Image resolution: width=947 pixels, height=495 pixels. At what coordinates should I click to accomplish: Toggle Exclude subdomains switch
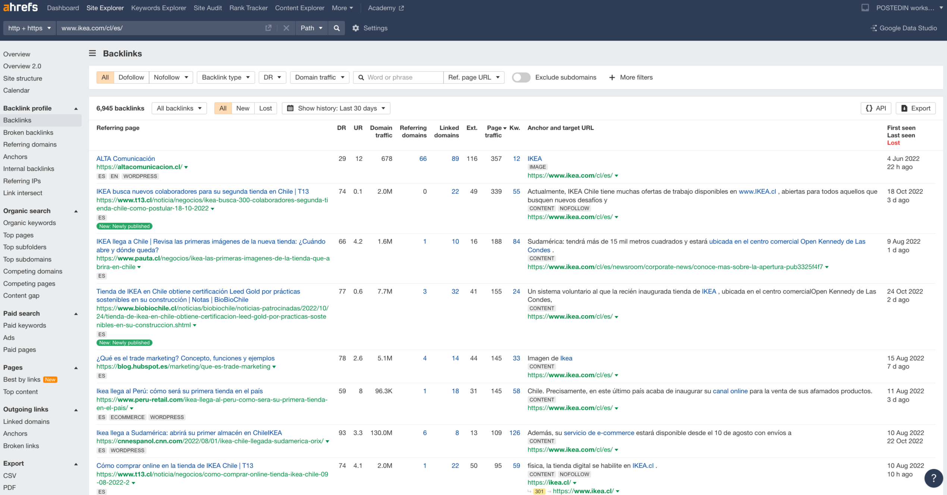[x=521, y=77]
